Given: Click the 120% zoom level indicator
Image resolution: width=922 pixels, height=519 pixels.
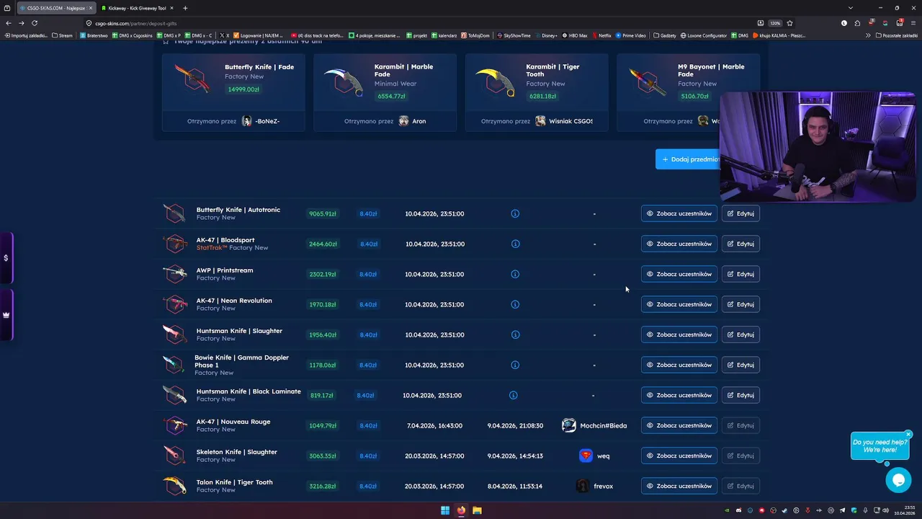Looking at the screenshot, I should point(775,23).
